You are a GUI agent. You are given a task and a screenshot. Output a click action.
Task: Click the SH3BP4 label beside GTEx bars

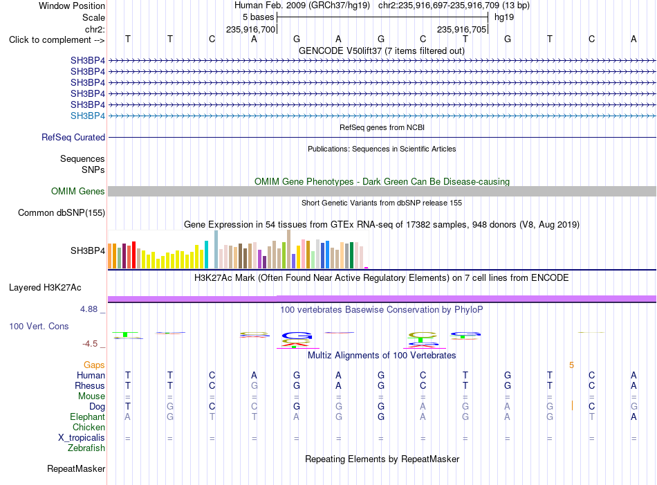coord(88,250)
